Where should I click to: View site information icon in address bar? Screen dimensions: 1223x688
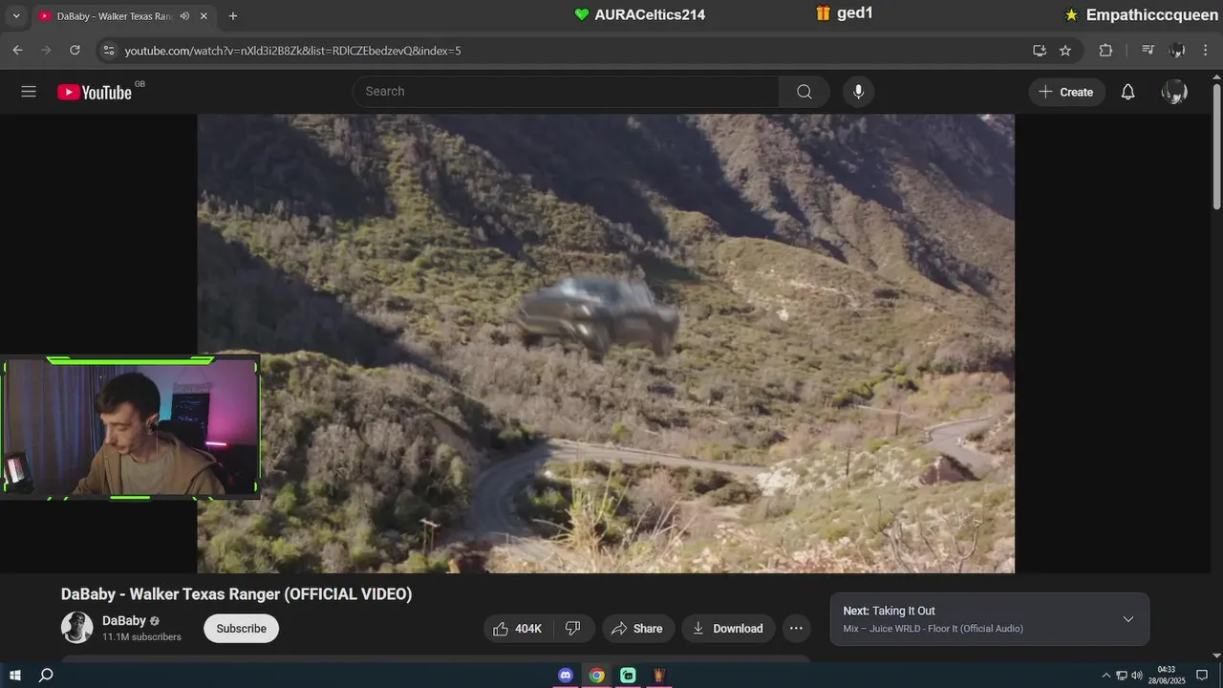click(108, 50)
